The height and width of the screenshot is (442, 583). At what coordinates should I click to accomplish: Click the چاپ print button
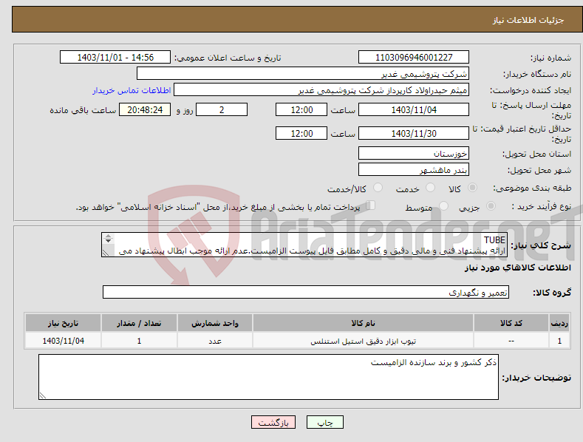tap(325, 423)
